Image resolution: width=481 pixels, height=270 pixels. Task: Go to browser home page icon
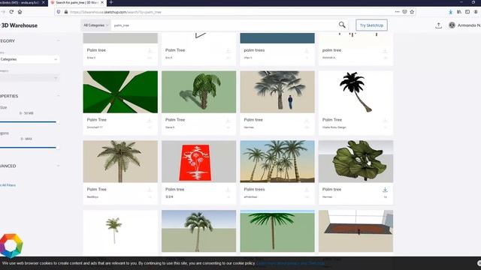20,12
